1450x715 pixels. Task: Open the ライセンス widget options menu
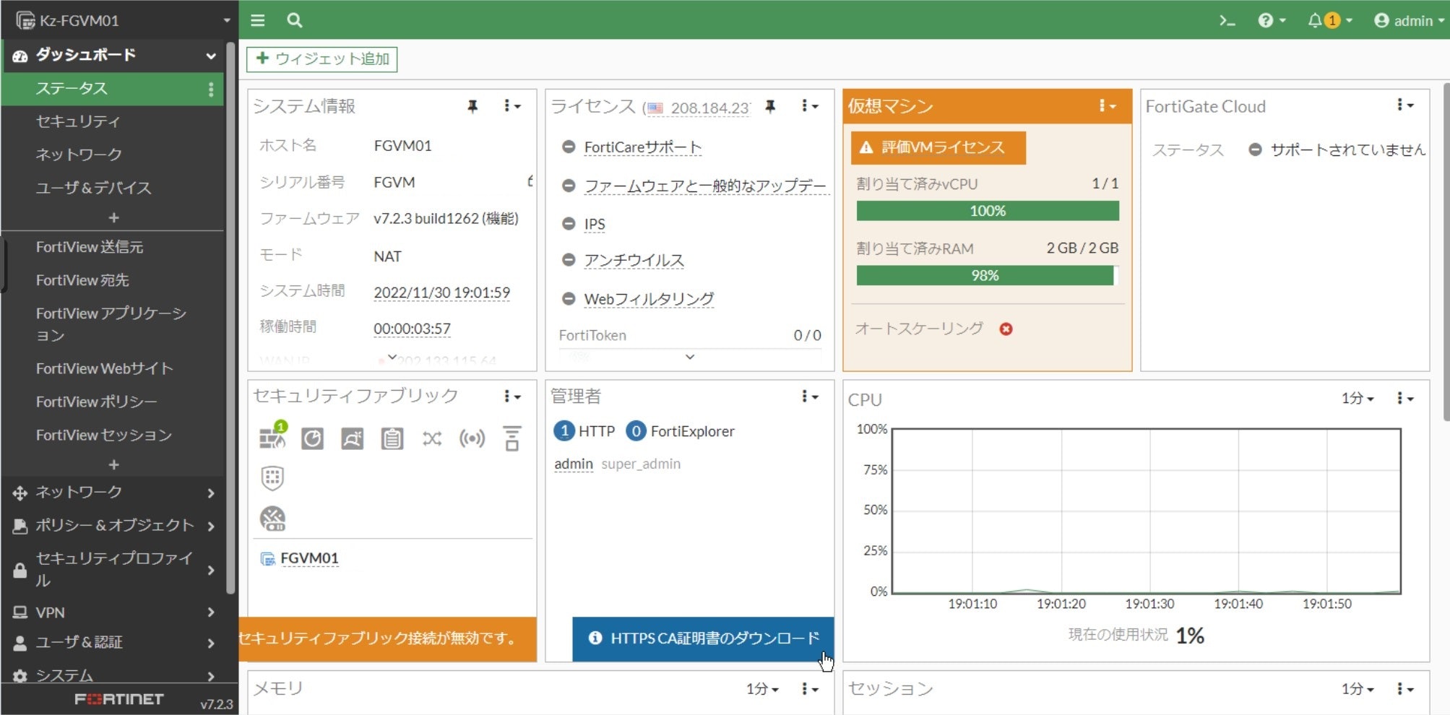pos(809,106)
